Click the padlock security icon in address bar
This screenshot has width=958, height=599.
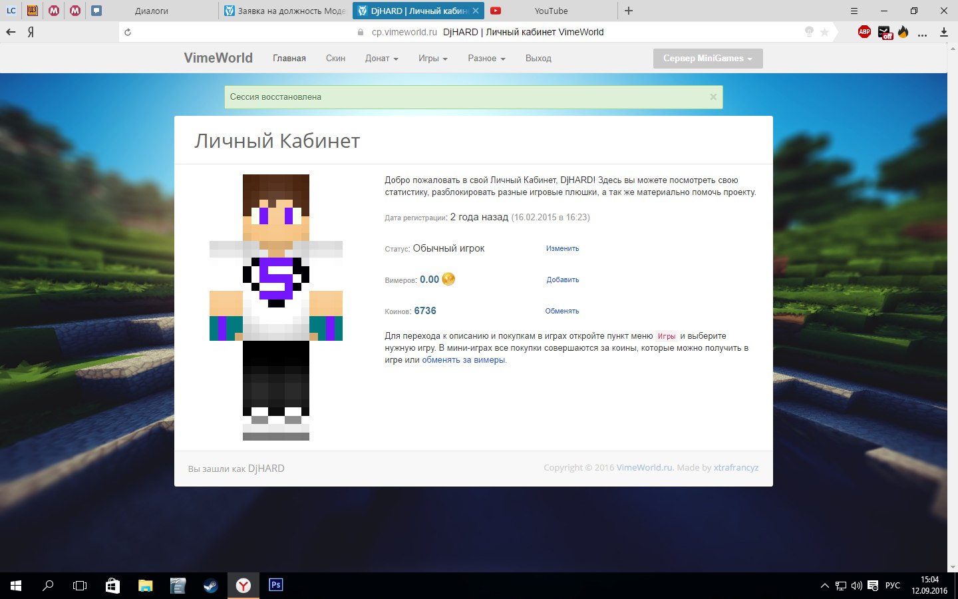coord(361,32)
